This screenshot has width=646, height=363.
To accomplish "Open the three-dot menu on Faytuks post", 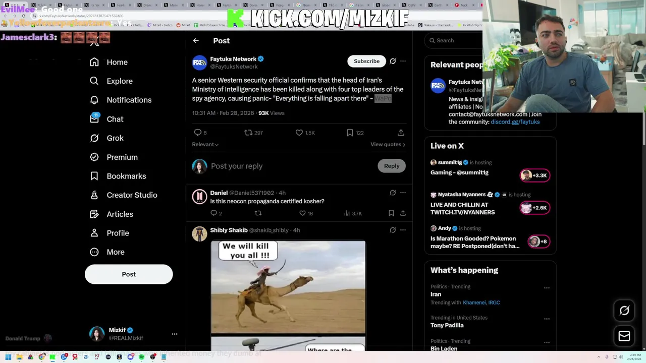I will pyautogui.click(x=403, y=61).
